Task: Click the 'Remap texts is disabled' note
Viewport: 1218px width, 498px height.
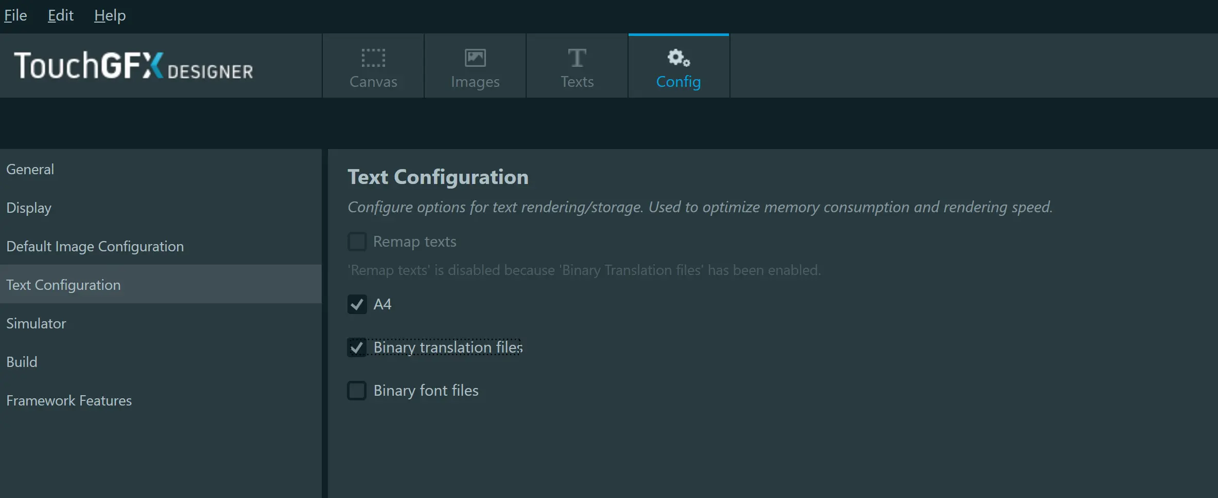Action: tap(584, 270)
